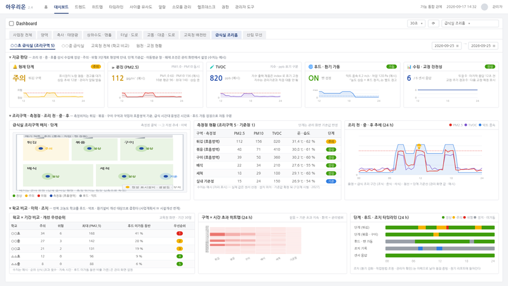Click the 후드·팬 가동 timeline bar
Image resolution: width=508 pixels, height=286 pixels.
[440, 242]
